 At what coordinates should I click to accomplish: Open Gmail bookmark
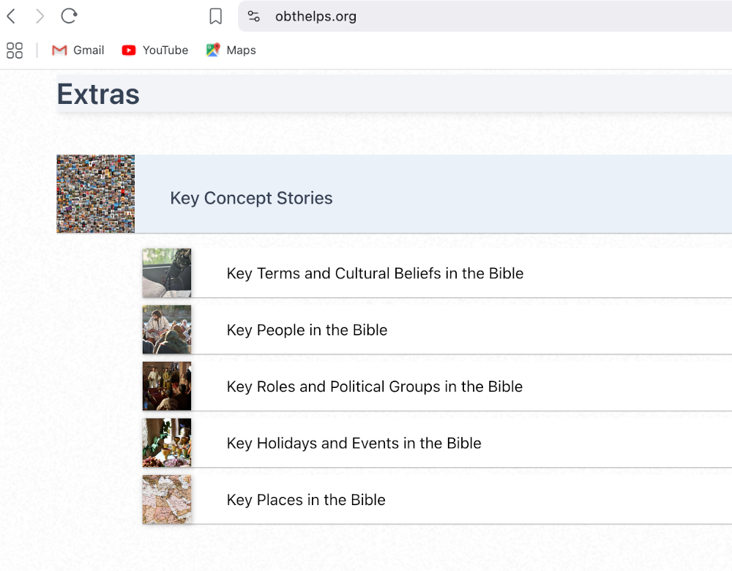78,51
